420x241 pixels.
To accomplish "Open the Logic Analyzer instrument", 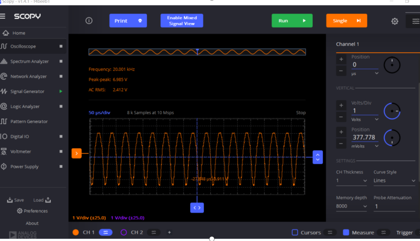I will coord(25,106).
